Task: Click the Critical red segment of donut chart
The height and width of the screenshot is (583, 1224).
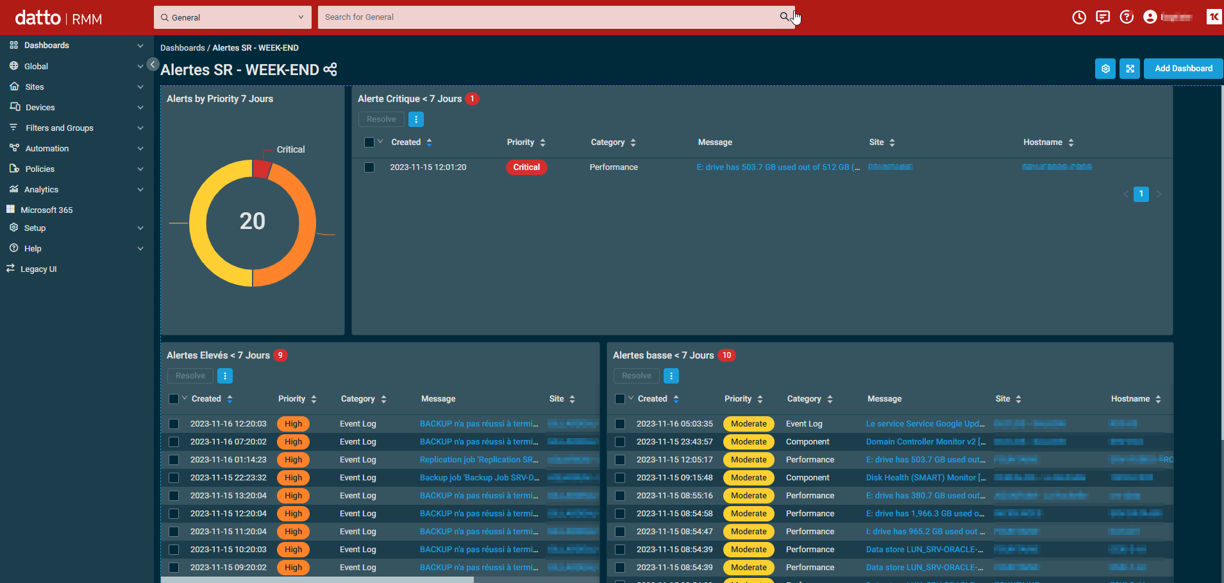Action: click(x=262, y=169)
